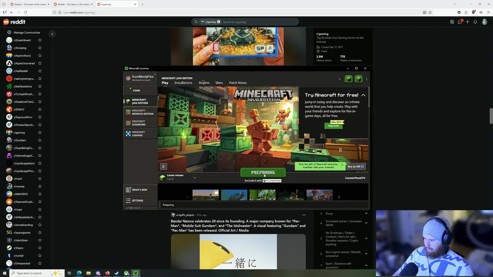This screenshot has width=493, height=277.
Task: Open Firefox from the taskbar
Action: [107, 273]
